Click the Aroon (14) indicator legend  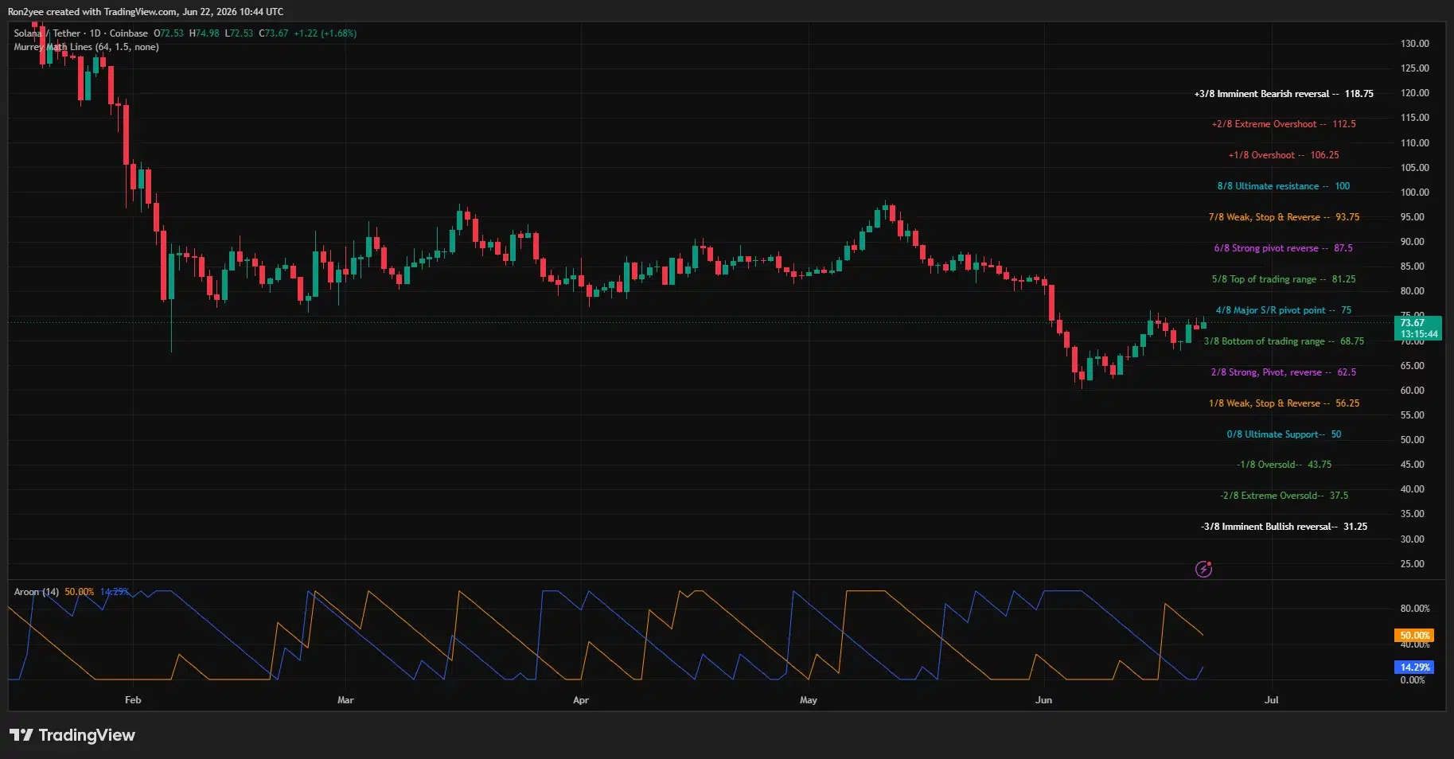[x=36, y=592]
